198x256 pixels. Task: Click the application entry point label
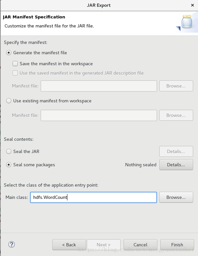click(x=51, y=185)
